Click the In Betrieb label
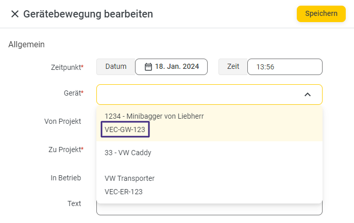Image resolution: width=354 pixels, height=223 pixels. [x=66, y=178]
